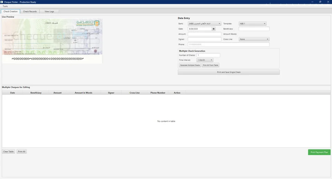The image size is (332, 179).
Task: Sort by the Date column header
Action: [x=12, y=93]
